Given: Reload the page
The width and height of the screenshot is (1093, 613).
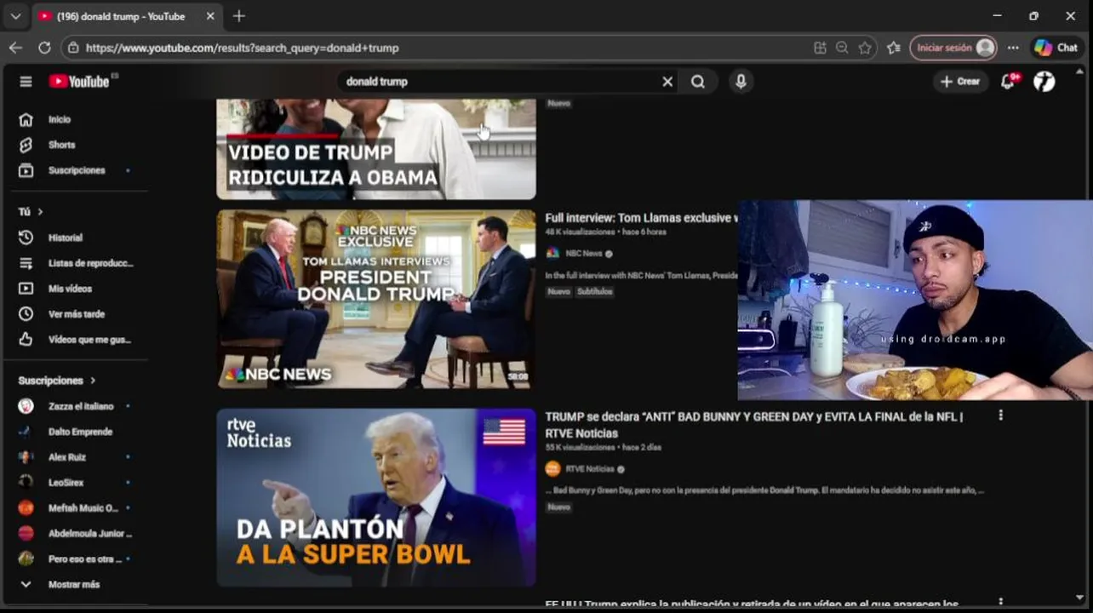Looking at the screenshot, I should point(44,49).
